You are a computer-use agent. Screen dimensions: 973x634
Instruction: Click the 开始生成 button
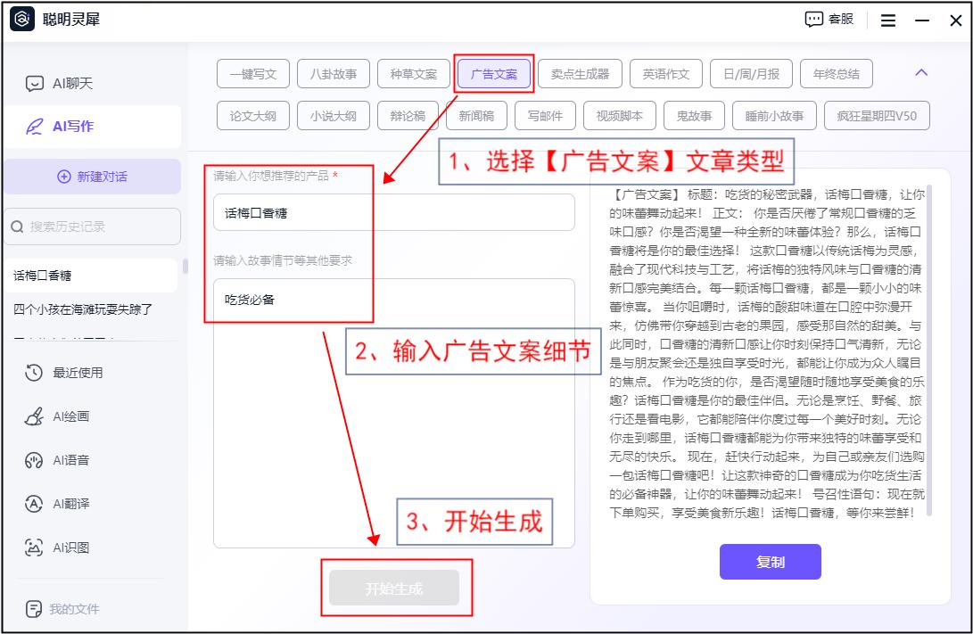click(394, 589)
